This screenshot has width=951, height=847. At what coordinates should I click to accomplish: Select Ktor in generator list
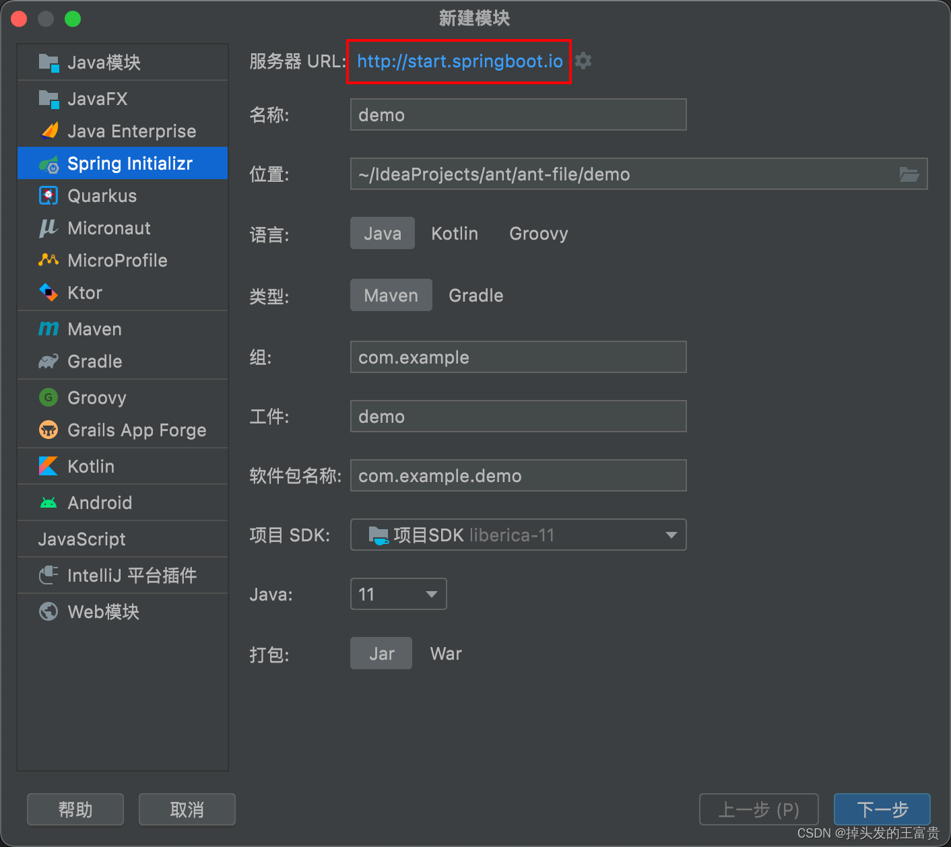pyautogui.click(x=123, y=293)
